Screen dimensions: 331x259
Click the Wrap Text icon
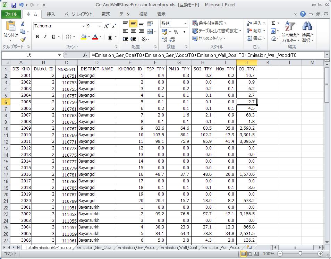(x=150, y=24)
